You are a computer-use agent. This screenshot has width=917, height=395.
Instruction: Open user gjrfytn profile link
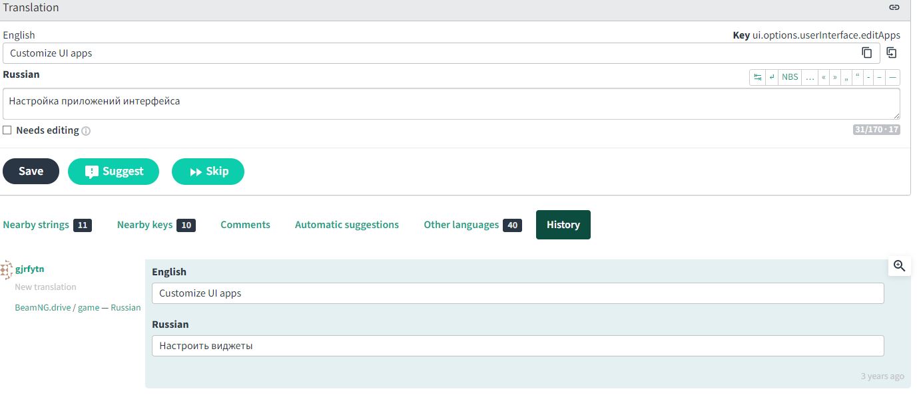pyautogui.click(x=30, y=269)
